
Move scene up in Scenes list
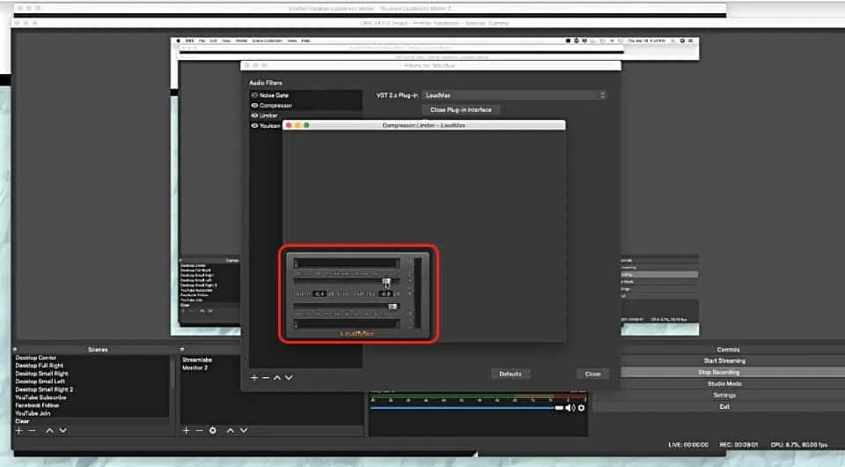click(49, 430)
